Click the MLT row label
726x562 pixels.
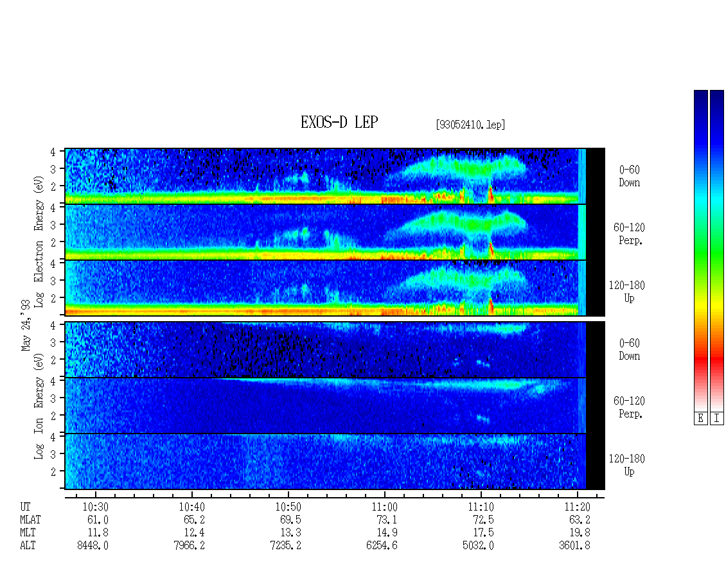tap(28, 533)
